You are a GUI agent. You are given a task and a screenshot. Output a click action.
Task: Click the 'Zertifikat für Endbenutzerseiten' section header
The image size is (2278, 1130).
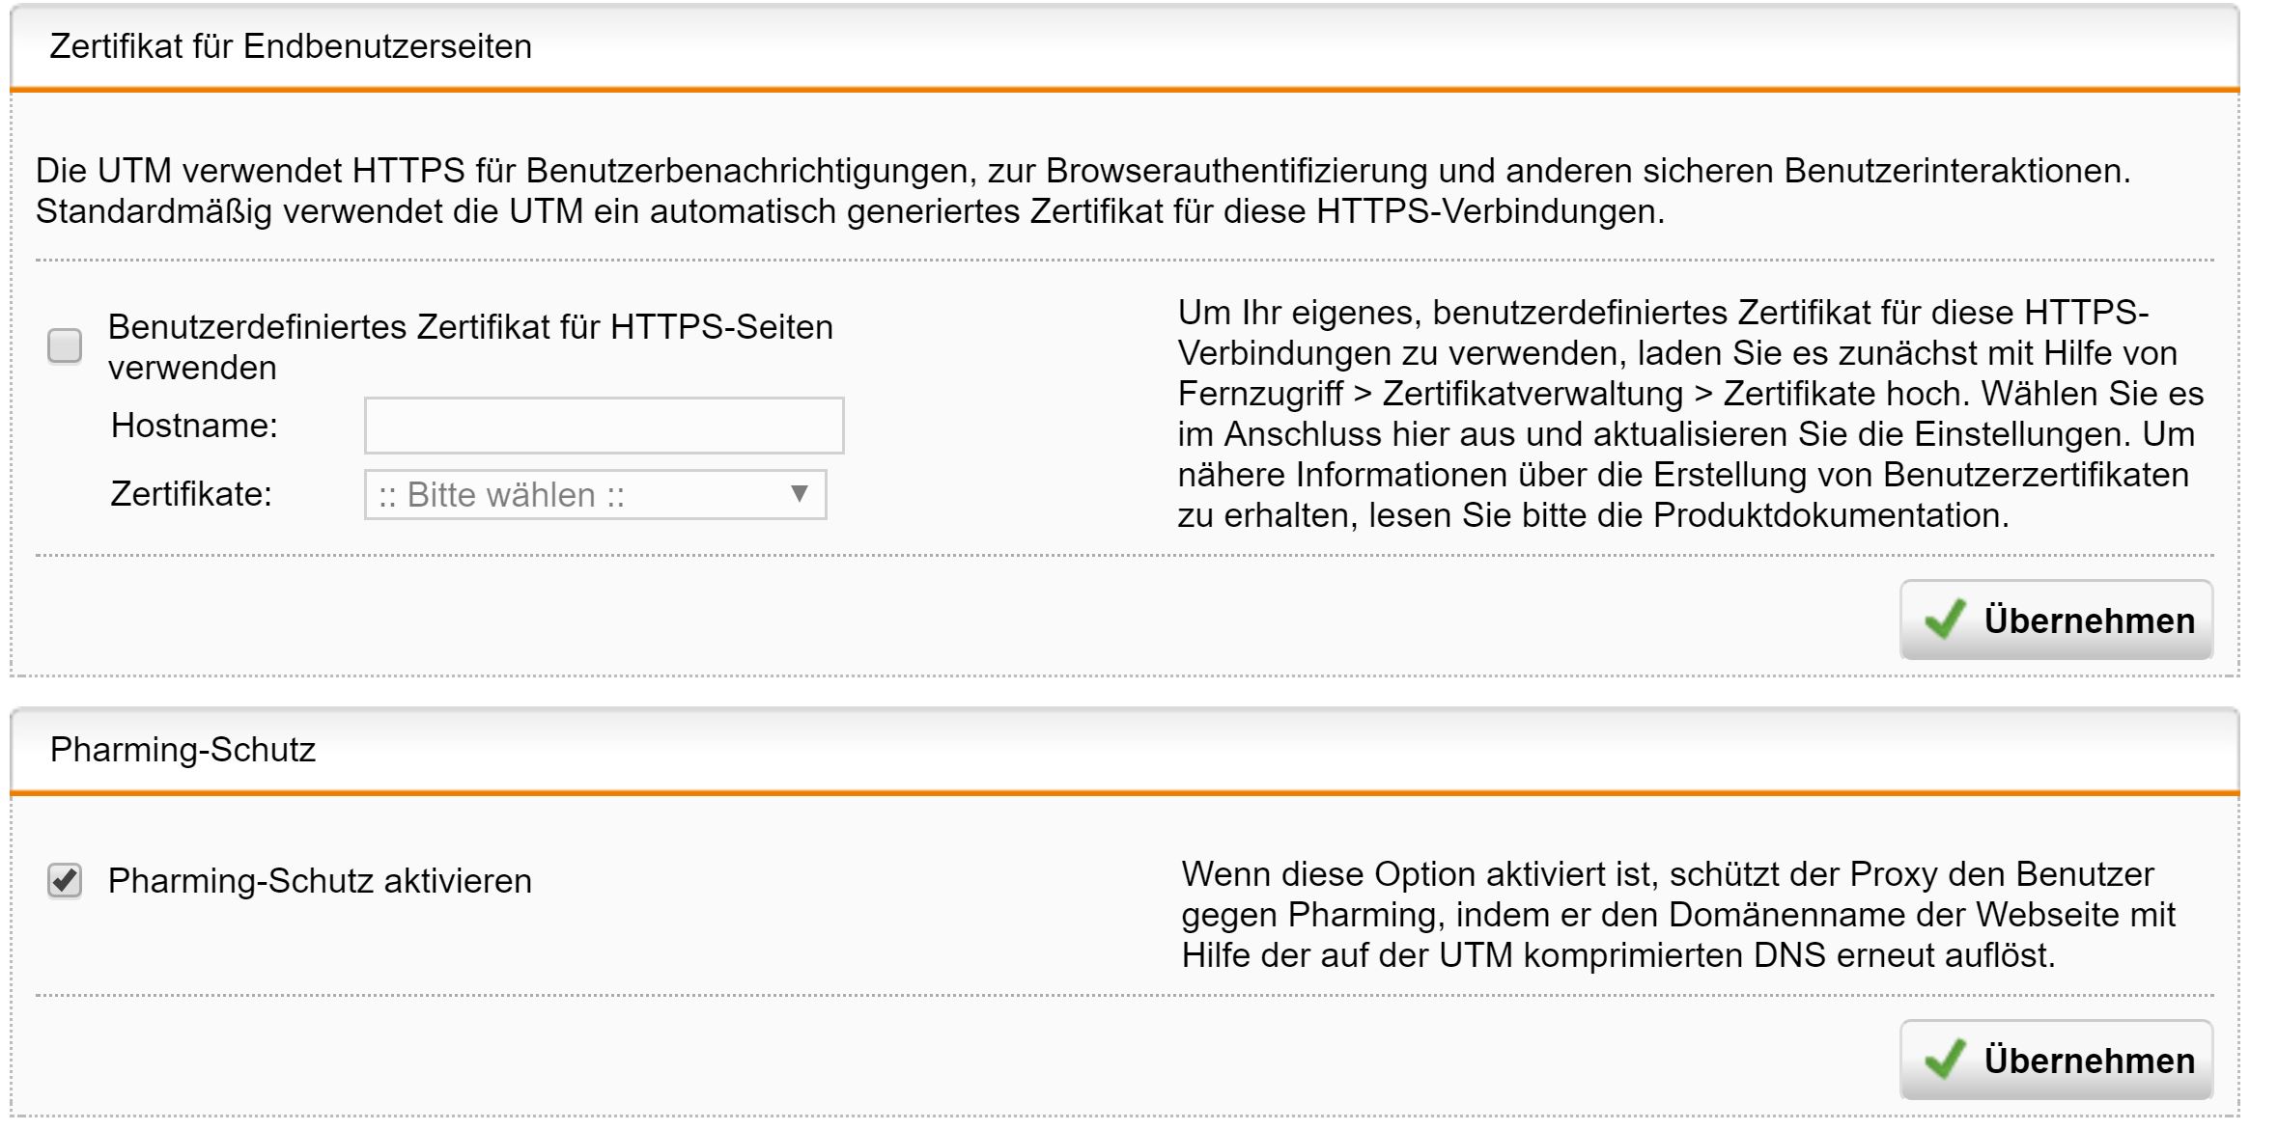tap(291, 46)
